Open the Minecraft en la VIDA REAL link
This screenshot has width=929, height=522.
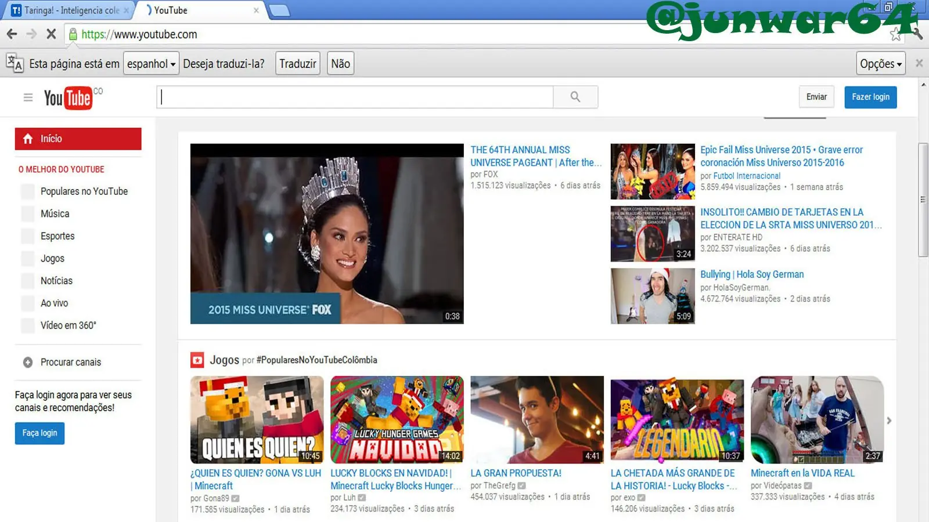(802, 473)
